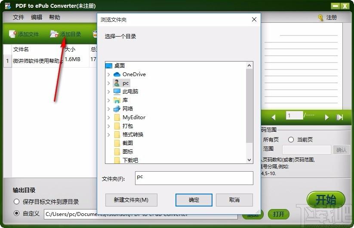Click folder tree scrollbar down arrow
This screenshot has width=354, height=228.
click(x=249, y=160)
